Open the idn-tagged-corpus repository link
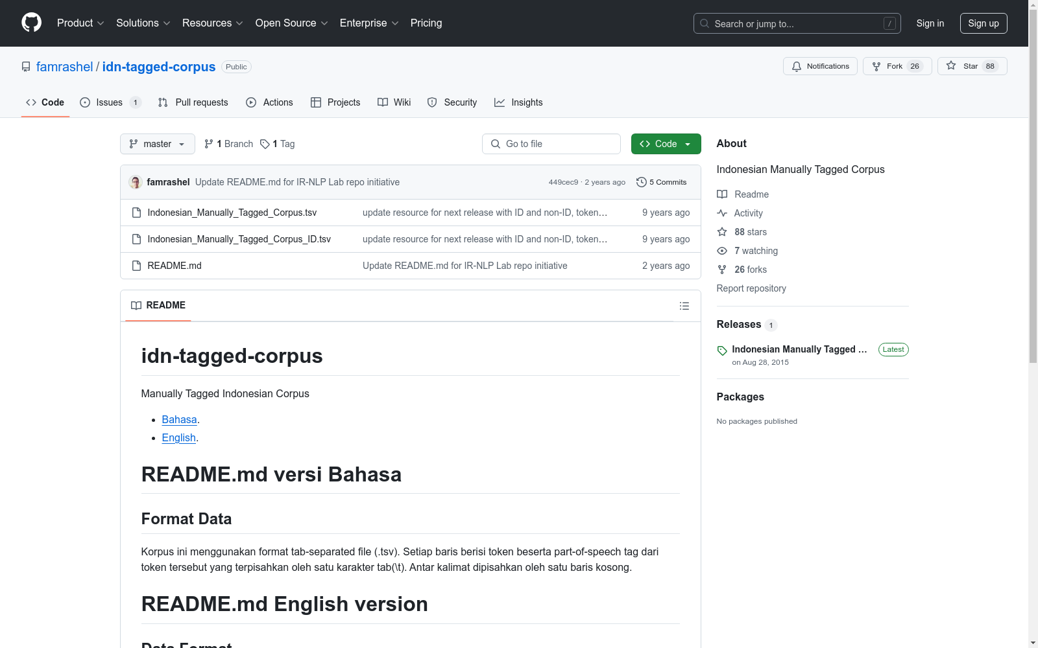 point(159,67)
